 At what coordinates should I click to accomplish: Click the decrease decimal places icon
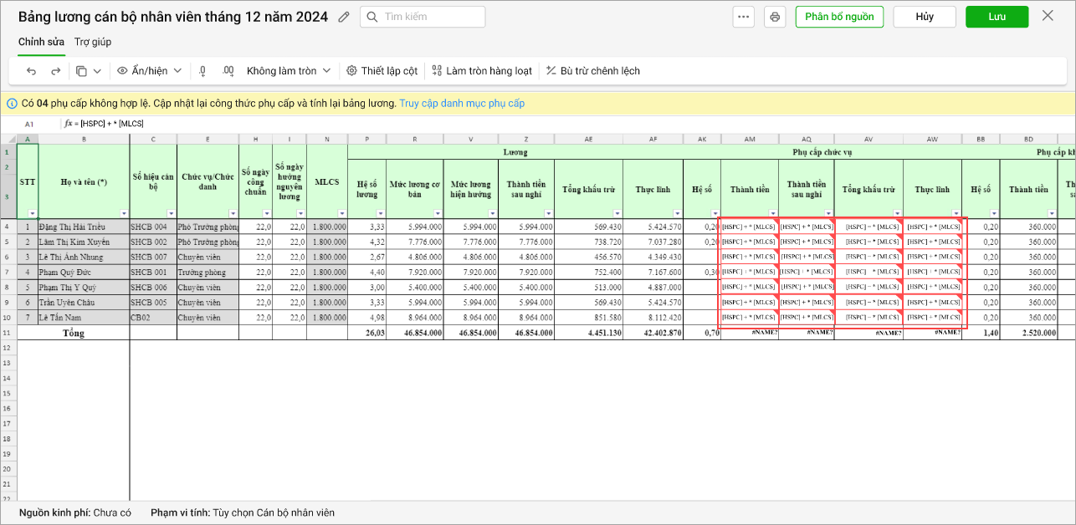coord(202,71)
